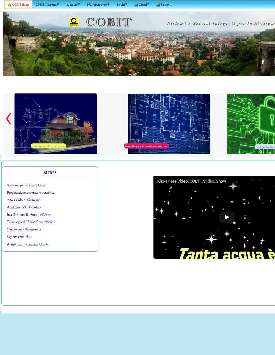
Task: Click the Nebbiogeno menu icon
Action: point(89,5)
